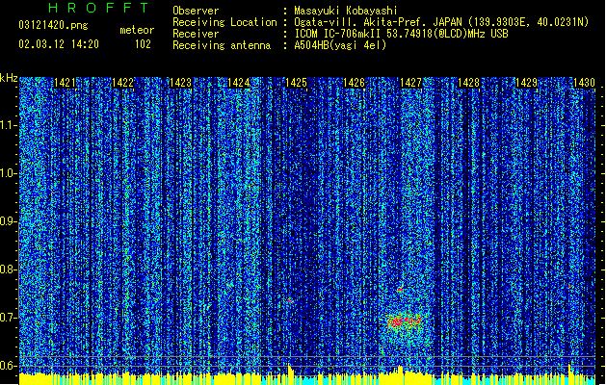Click the ICOM IC-706mkII receiver value
The height and width of the screenshot is (385, 606).
coord(401,34)
